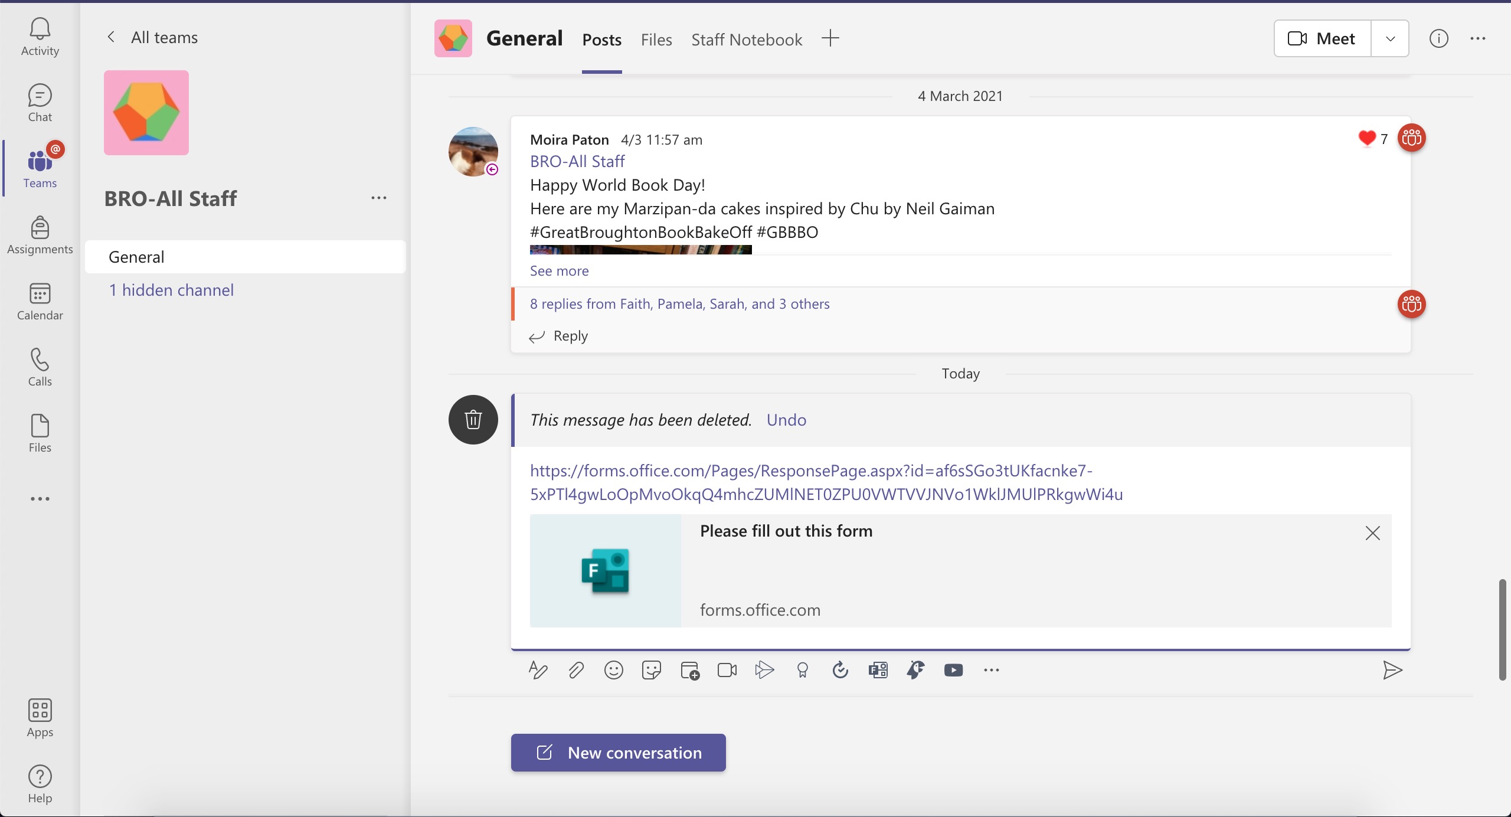Image resolution: width=1511 pixels, height=817 pixels.
Task: Dismiss the Forms link preview card
Action: pos(1372,533)
